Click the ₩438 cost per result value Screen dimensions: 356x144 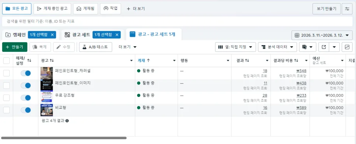[x=301, y=83]
